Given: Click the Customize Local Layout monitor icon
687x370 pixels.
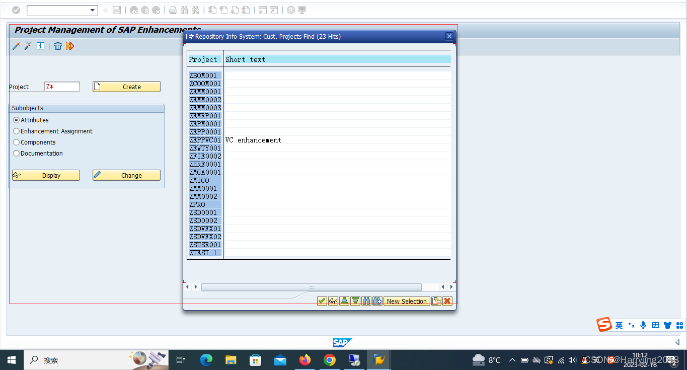Looking at the screenshot, I should click(x=302, y=10).
